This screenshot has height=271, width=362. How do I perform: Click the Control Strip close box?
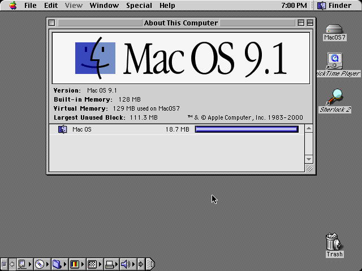(4, 264)
